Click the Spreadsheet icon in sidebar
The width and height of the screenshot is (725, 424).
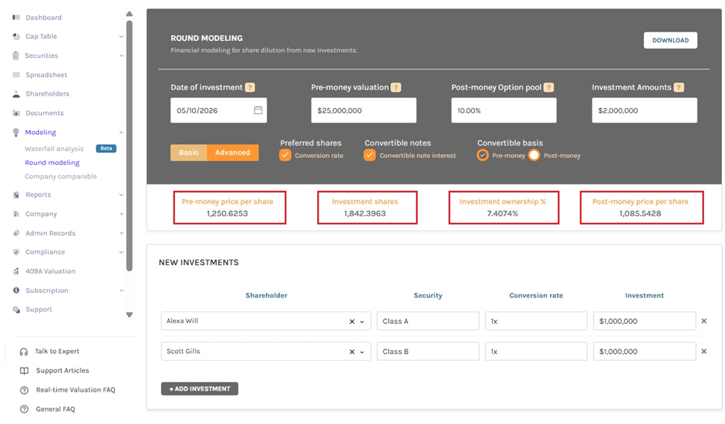tap(16, 75)
